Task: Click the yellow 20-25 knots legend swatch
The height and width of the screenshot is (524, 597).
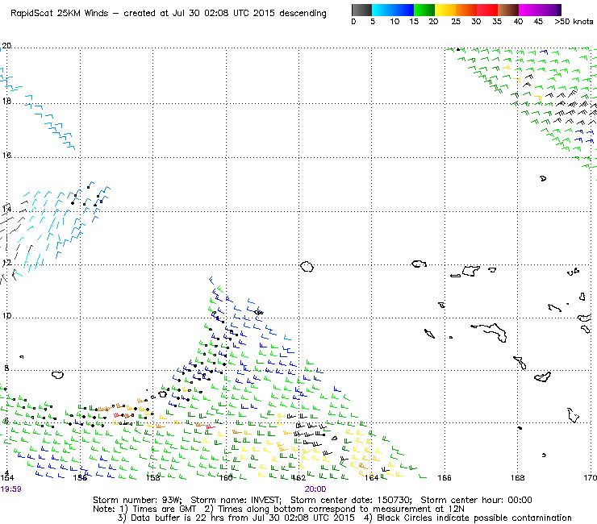Action: [445, 10]
